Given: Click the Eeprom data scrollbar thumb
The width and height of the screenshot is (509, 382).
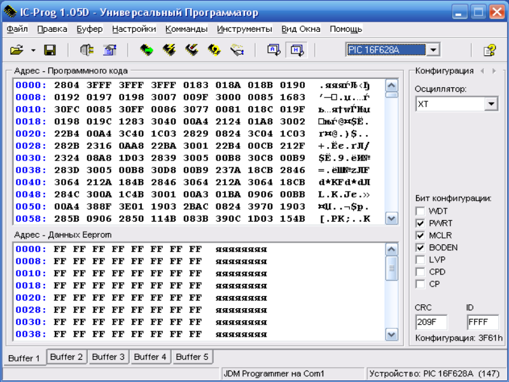Looking at the screenshot, I should point(391,268).
